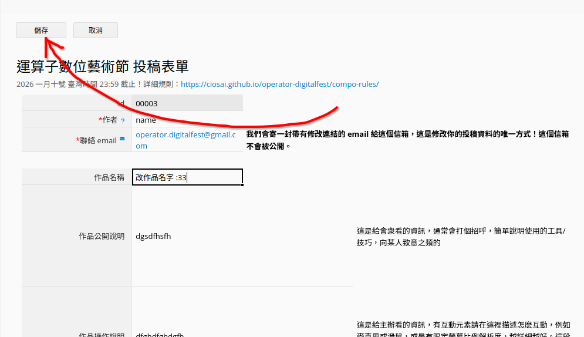Click the 作者 value 'name'

click(x=146, y=120)
